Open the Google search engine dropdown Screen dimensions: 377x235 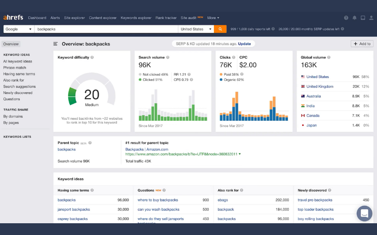tap(18, 29)
